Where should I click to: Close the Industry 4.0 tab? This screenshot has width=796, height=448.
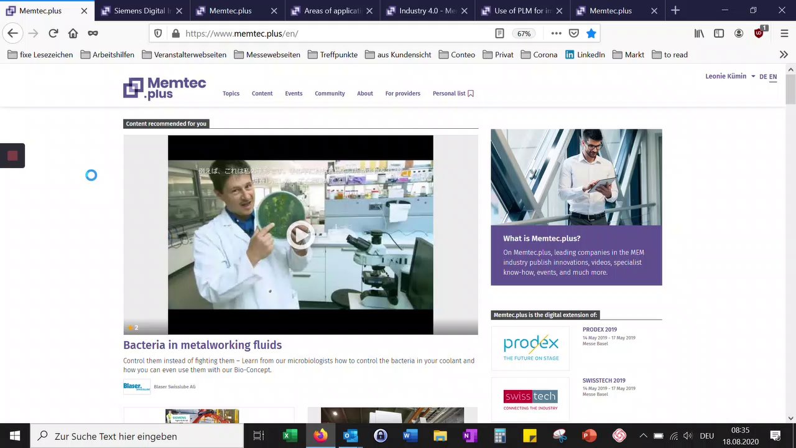pos(464,11)
